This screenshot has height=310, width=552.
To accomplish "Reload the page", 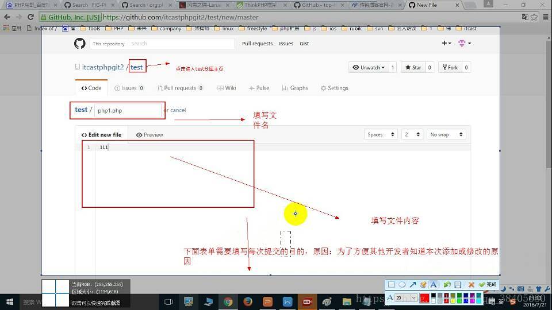I will (30, 17).
